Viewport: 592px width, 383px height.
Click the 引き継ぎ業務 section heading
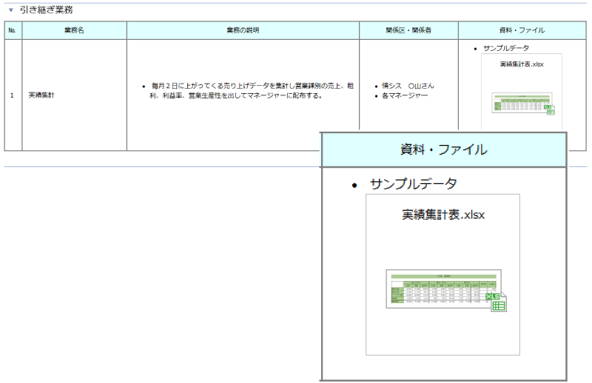(46, 10)
